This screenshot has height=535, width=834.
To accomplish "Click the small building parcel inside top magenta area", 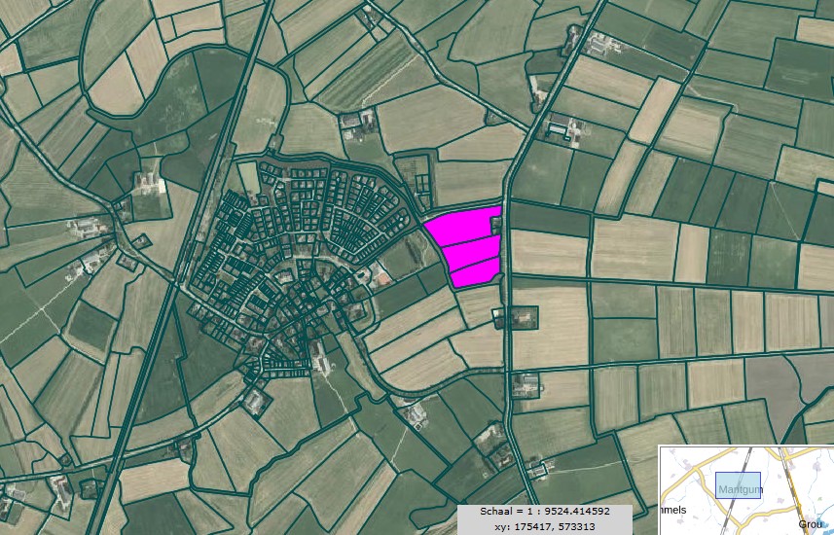I will click(496, 223).
